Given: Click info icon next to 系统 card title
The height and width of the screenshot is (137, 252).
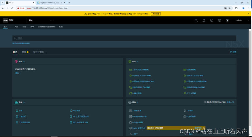Looking at the screenshot, I should point(137,102).
